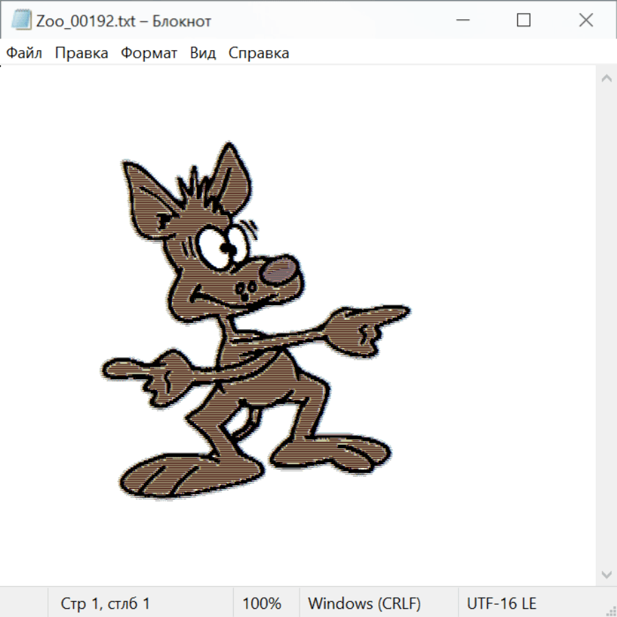Close the Zoo_00192.txt window
617x617 pixels.
(585, 21)
